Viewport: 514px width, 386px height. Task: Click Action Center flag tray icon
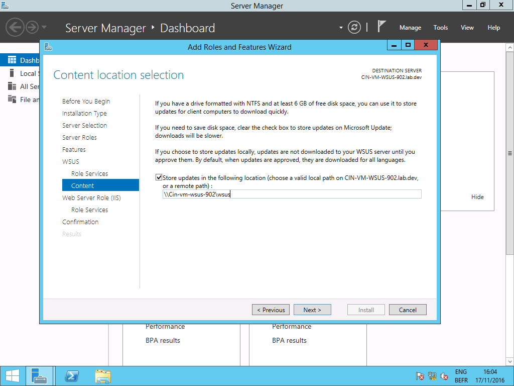point(420,376)
